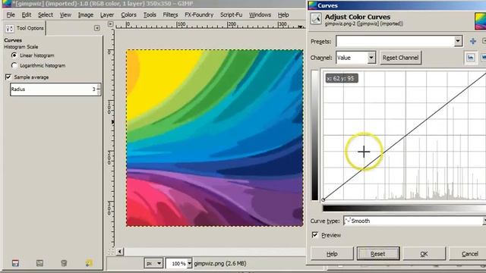
Task: Click the rainbow image on the canvas
Action: pos(215,138)
